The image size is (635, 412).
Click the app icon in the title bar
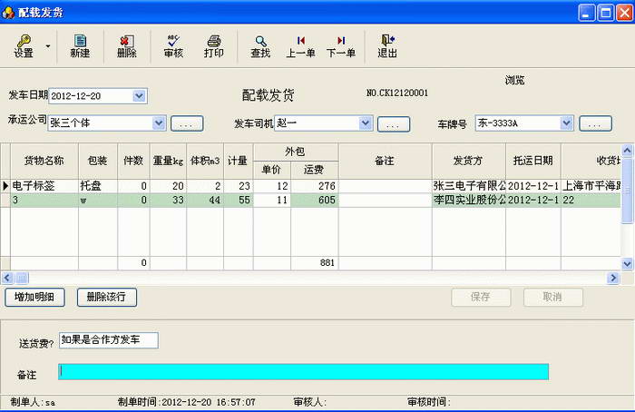(7, 13)
